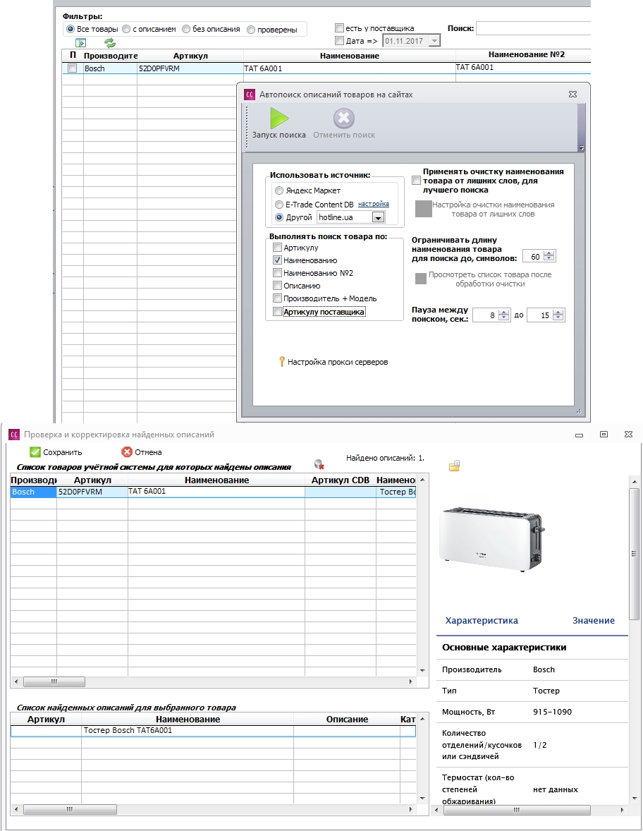Image resolution: width=643 pixels, height=831 pixels.
Task: Increase the pause maximum value 15
Action: (558, 313)
